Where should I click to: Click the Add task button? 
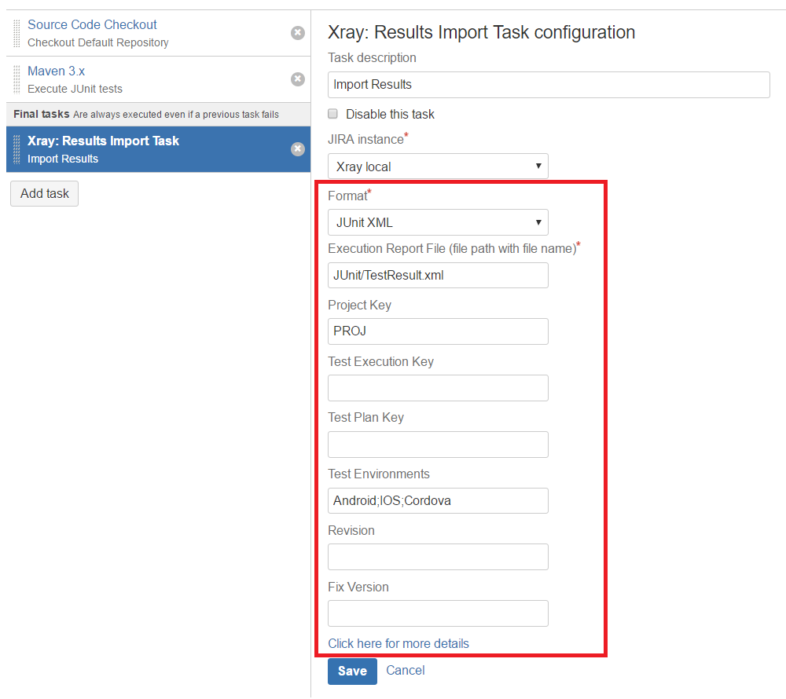pyautogui.click(x=44, y=193)
